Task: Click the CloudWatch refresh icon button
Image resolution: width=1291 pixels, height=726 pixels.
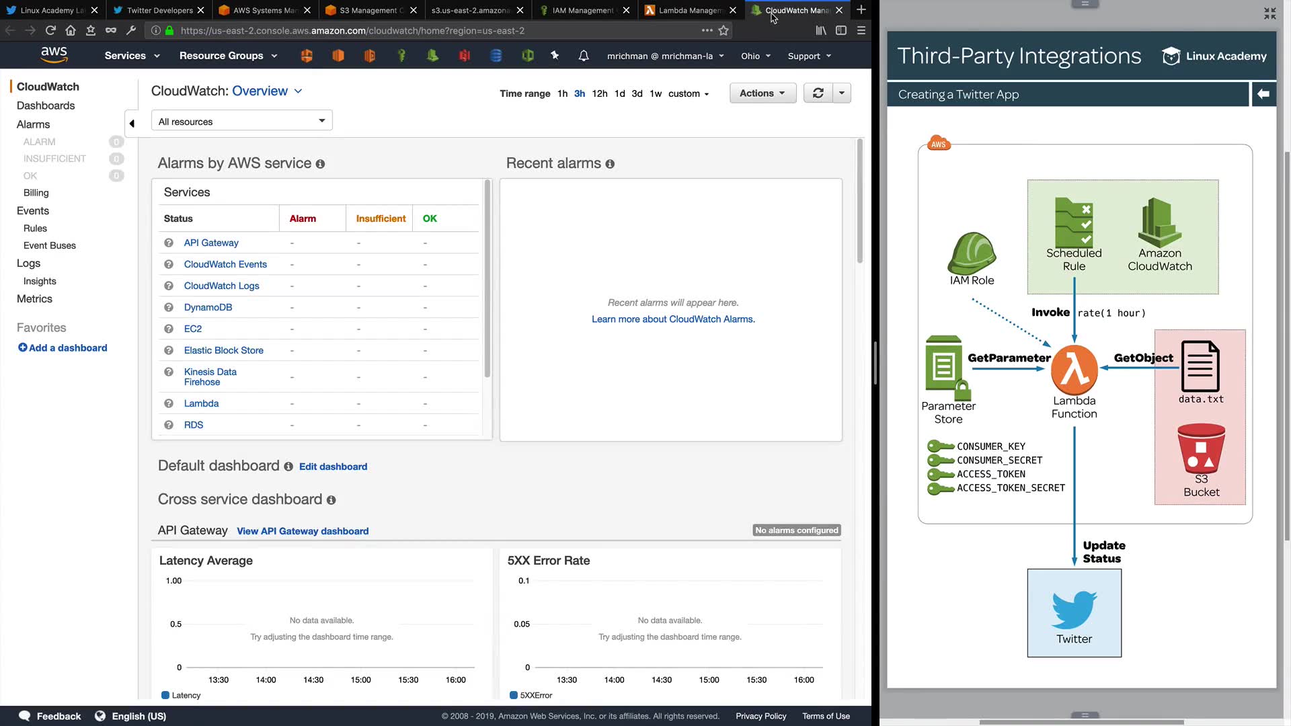Action: 818,93
